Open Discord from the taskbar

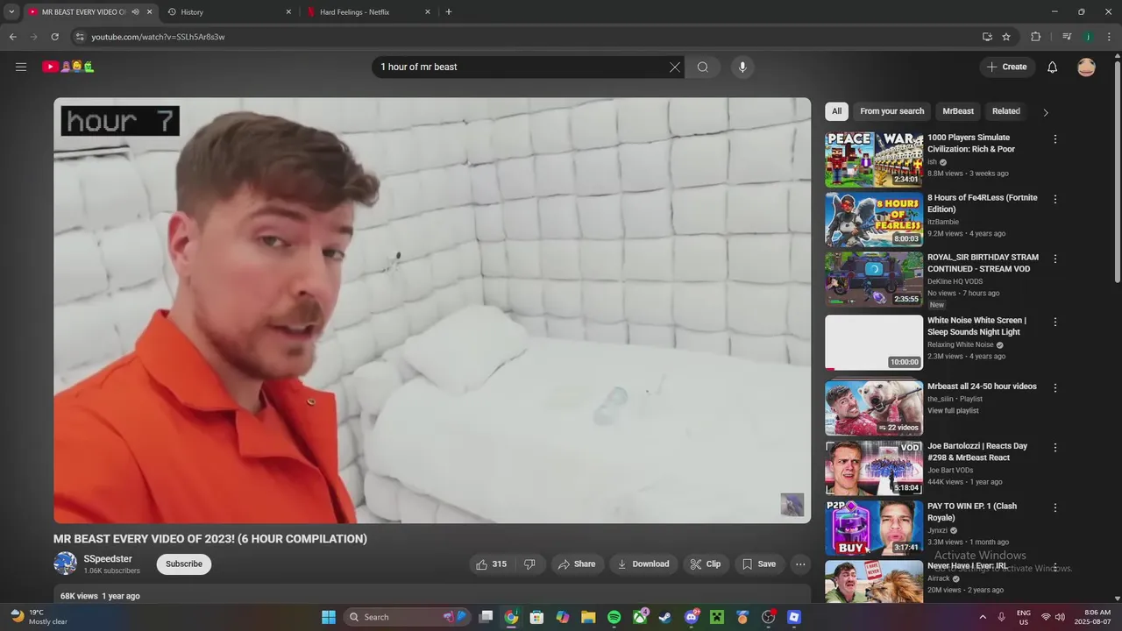[x=692, y=617]
